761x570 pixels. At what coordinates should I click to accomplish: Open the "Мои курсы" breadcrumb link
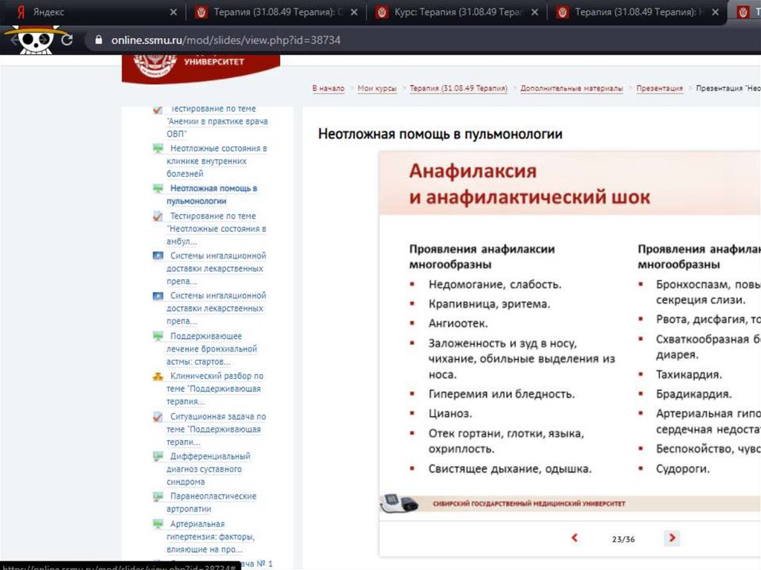377,88
